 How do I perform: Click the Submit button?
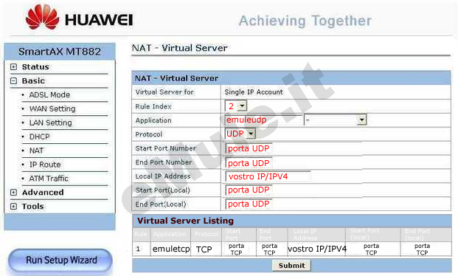point(291,266)
